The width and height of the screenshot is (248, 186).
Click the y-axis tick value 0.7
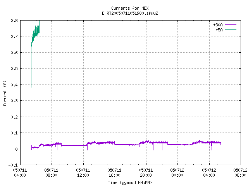tap(14, 36)
